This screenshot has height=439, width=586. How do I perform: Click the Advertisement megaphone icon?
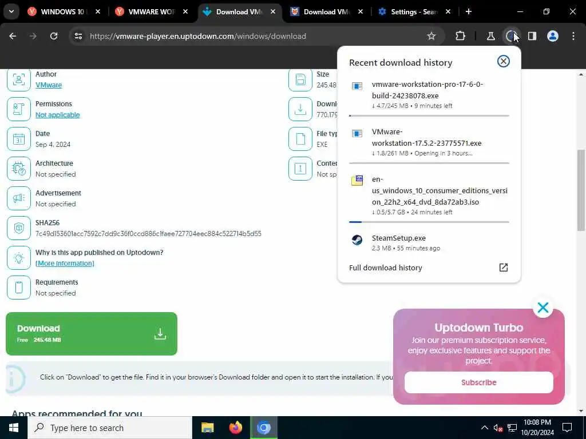(x=19, y=198)
